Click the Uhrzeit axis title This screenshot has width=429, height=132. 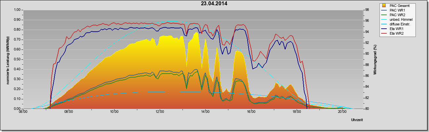pyautogui.click(x=357, y=120)
